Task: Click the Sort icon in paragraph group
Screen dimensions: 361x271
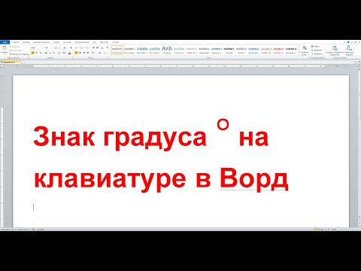Action: (x=102, y=47)
